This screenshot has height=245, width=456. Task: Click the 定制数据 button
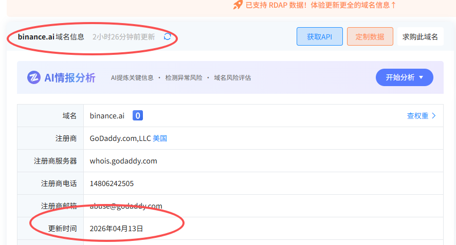pyautogui.click(x=370, y=36)
